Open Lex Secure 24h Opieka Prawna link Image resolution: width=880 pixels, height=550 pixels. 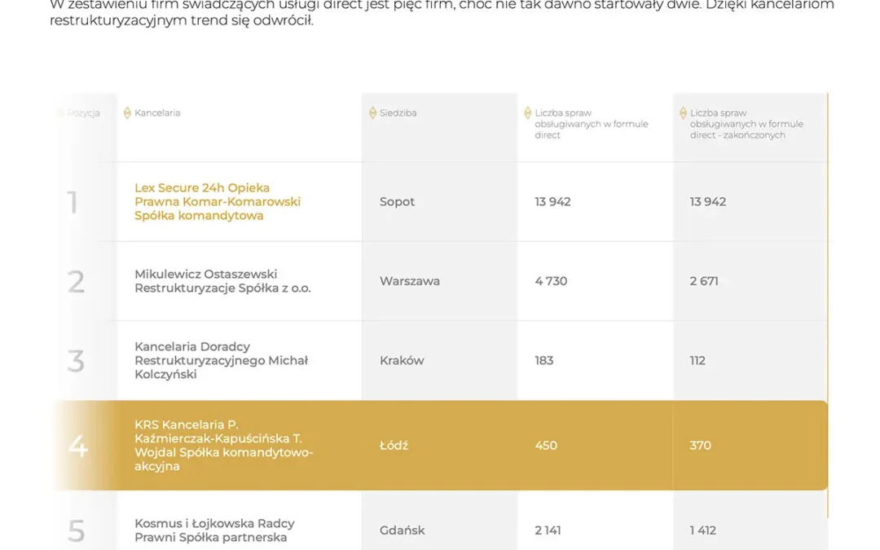click(218, 201)
